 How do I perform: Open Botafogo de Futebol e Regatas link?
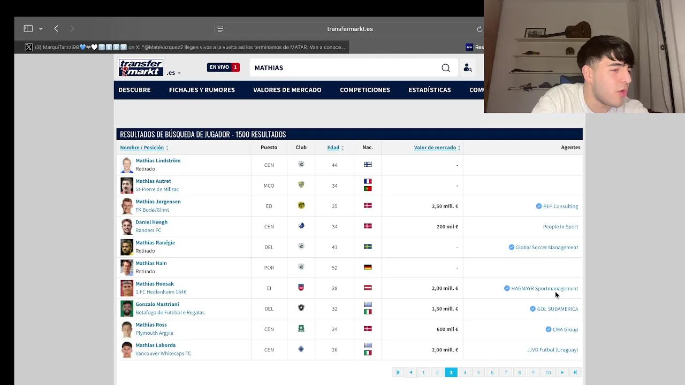(x=170, y=313)
